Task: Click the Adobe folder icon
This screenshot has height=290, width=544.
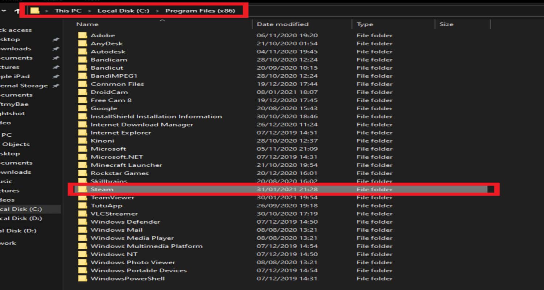Action: (x=83, y=35)
